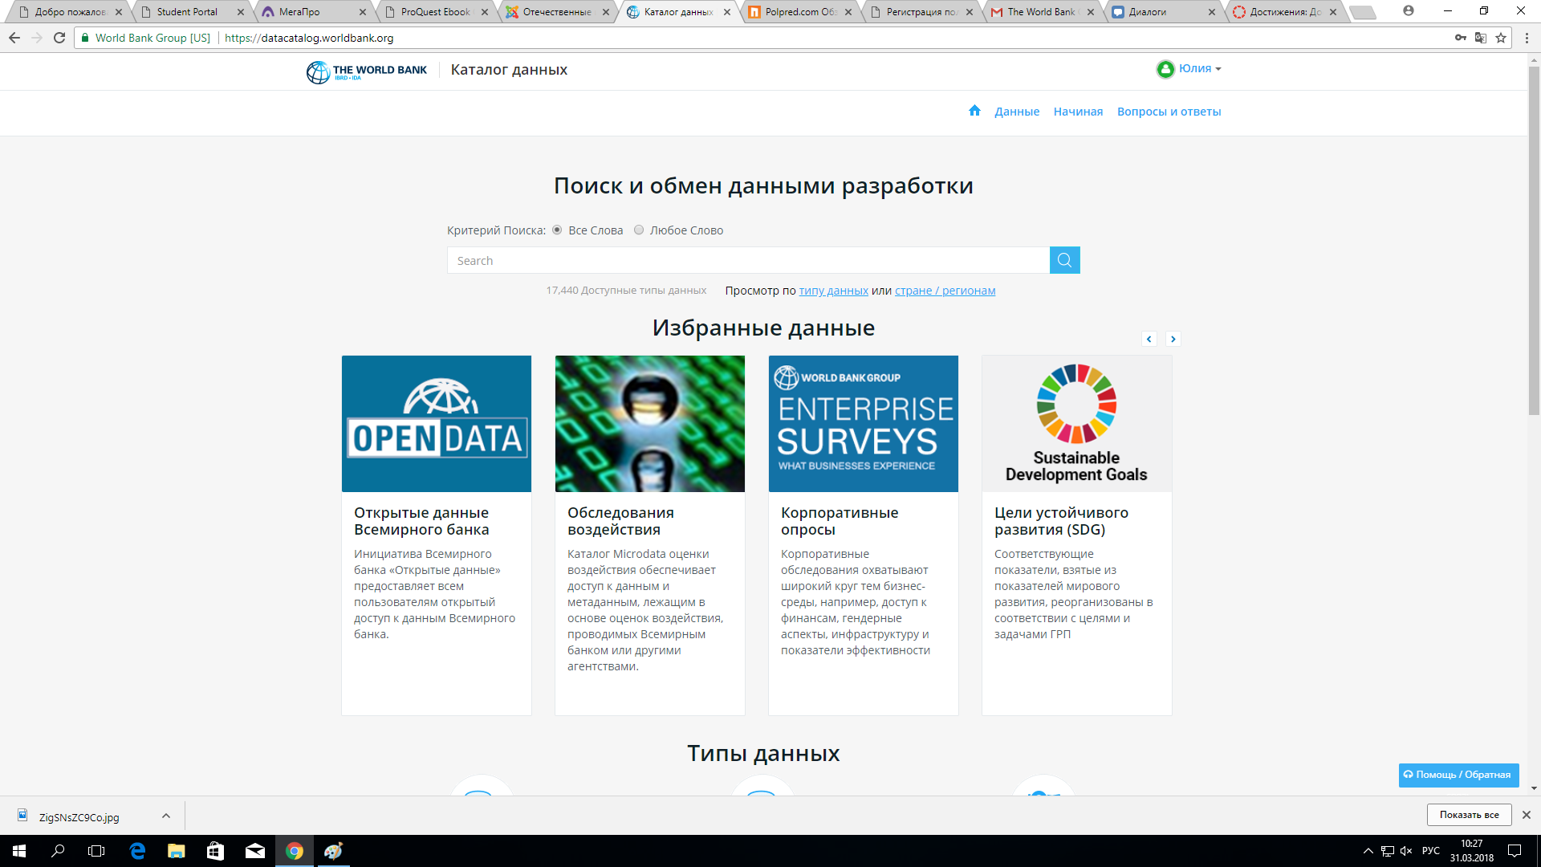Click the Search input field
The height and width of the screenshot is (867, 1541).
click(748, 261)
